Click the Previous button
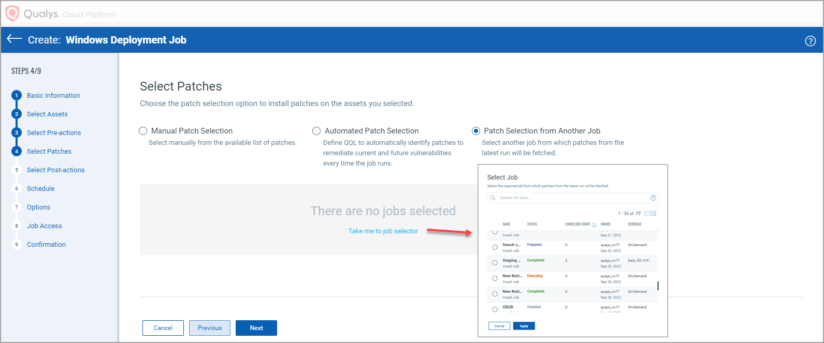824x343 pixels. 210,328
